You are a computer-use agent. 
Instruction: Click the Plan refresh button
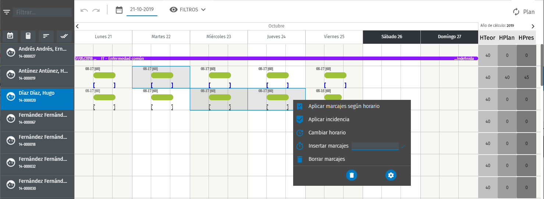coord(524,12)
